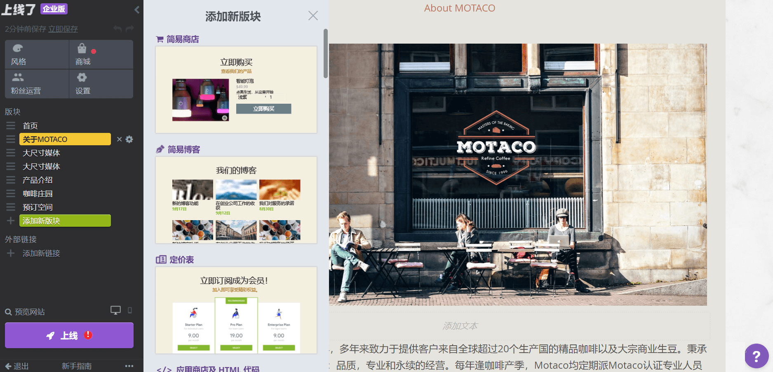Open the 设置 settings panel

coord(101,84)
